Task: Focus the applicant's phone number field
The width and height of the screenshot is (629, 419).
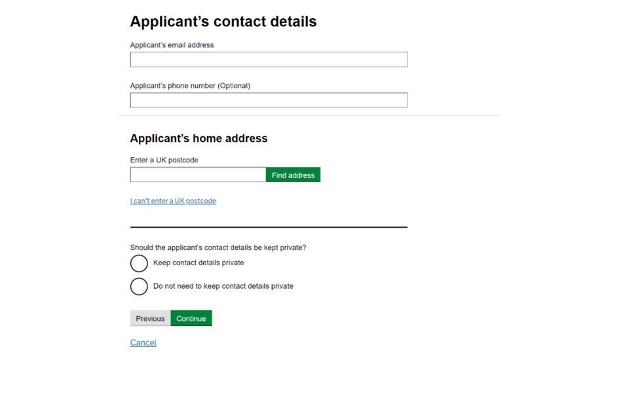Action: click(269, 100)
